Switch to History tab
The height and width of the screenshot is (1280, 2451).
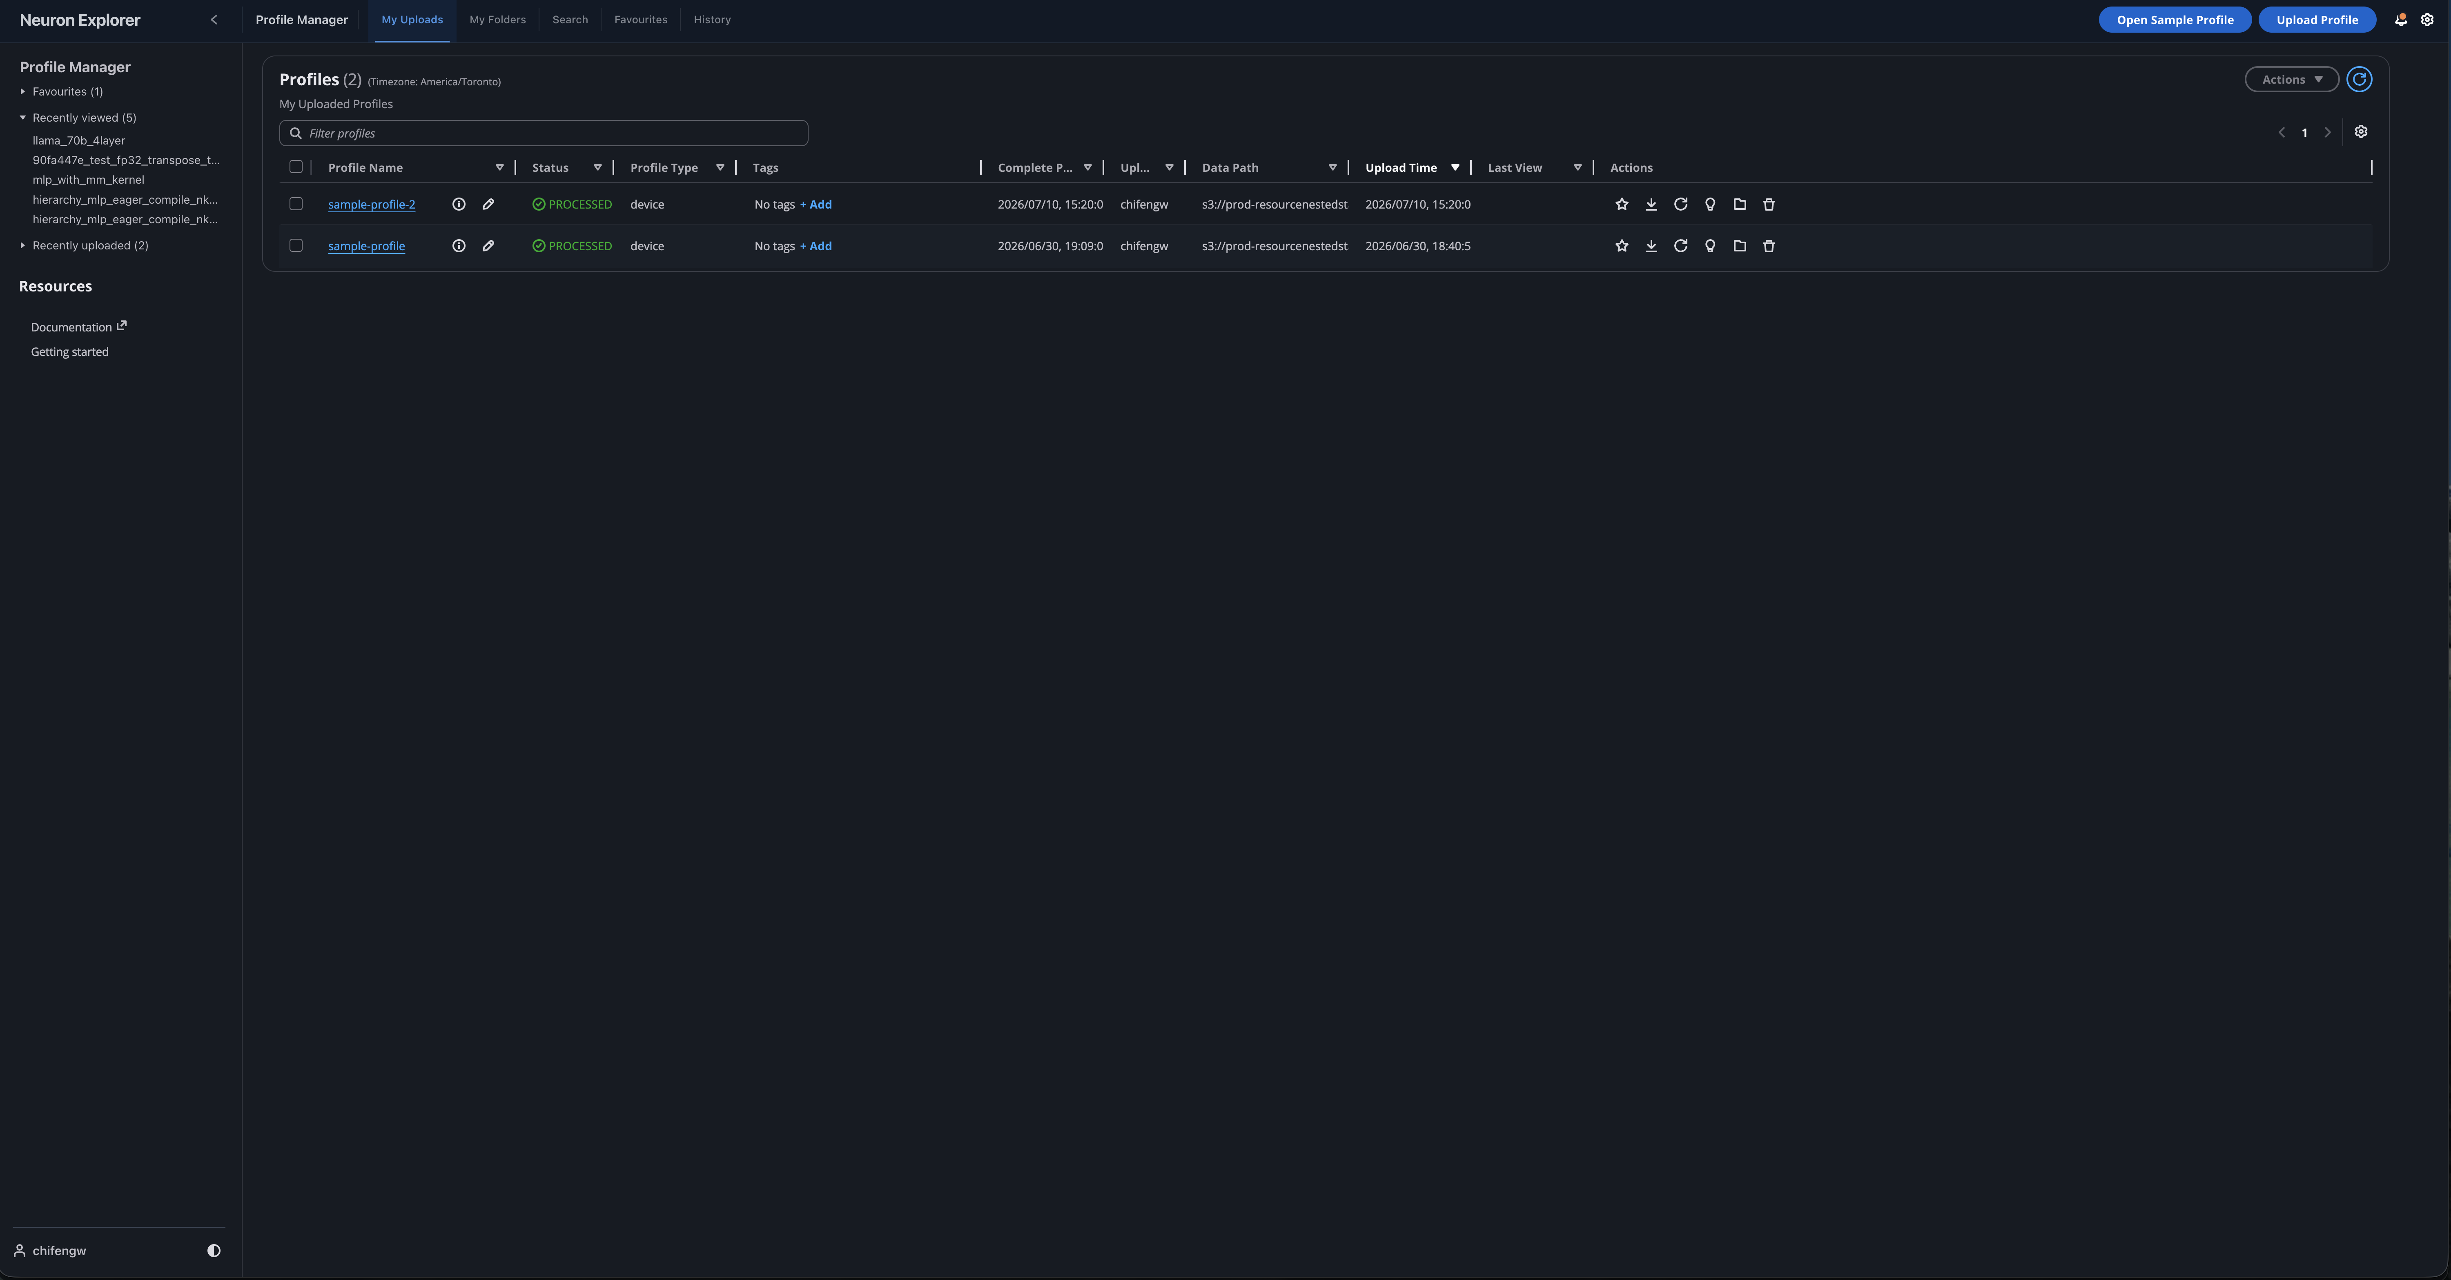pos(712,20)
